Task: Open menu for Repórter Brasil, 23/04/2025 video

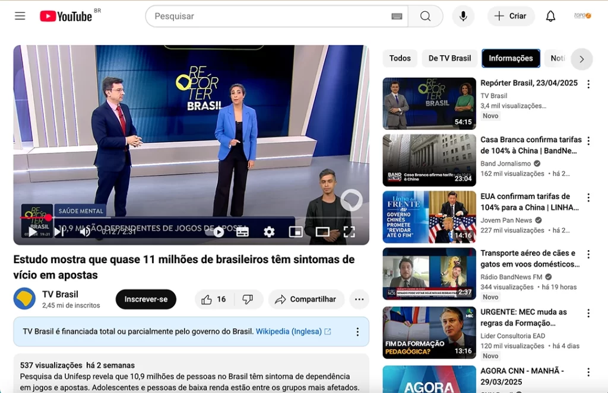Action: point(588,84)
